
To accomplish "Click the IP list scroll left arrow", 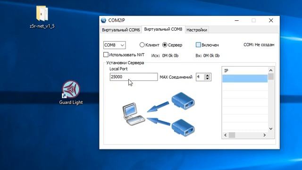I will point(226,135).
